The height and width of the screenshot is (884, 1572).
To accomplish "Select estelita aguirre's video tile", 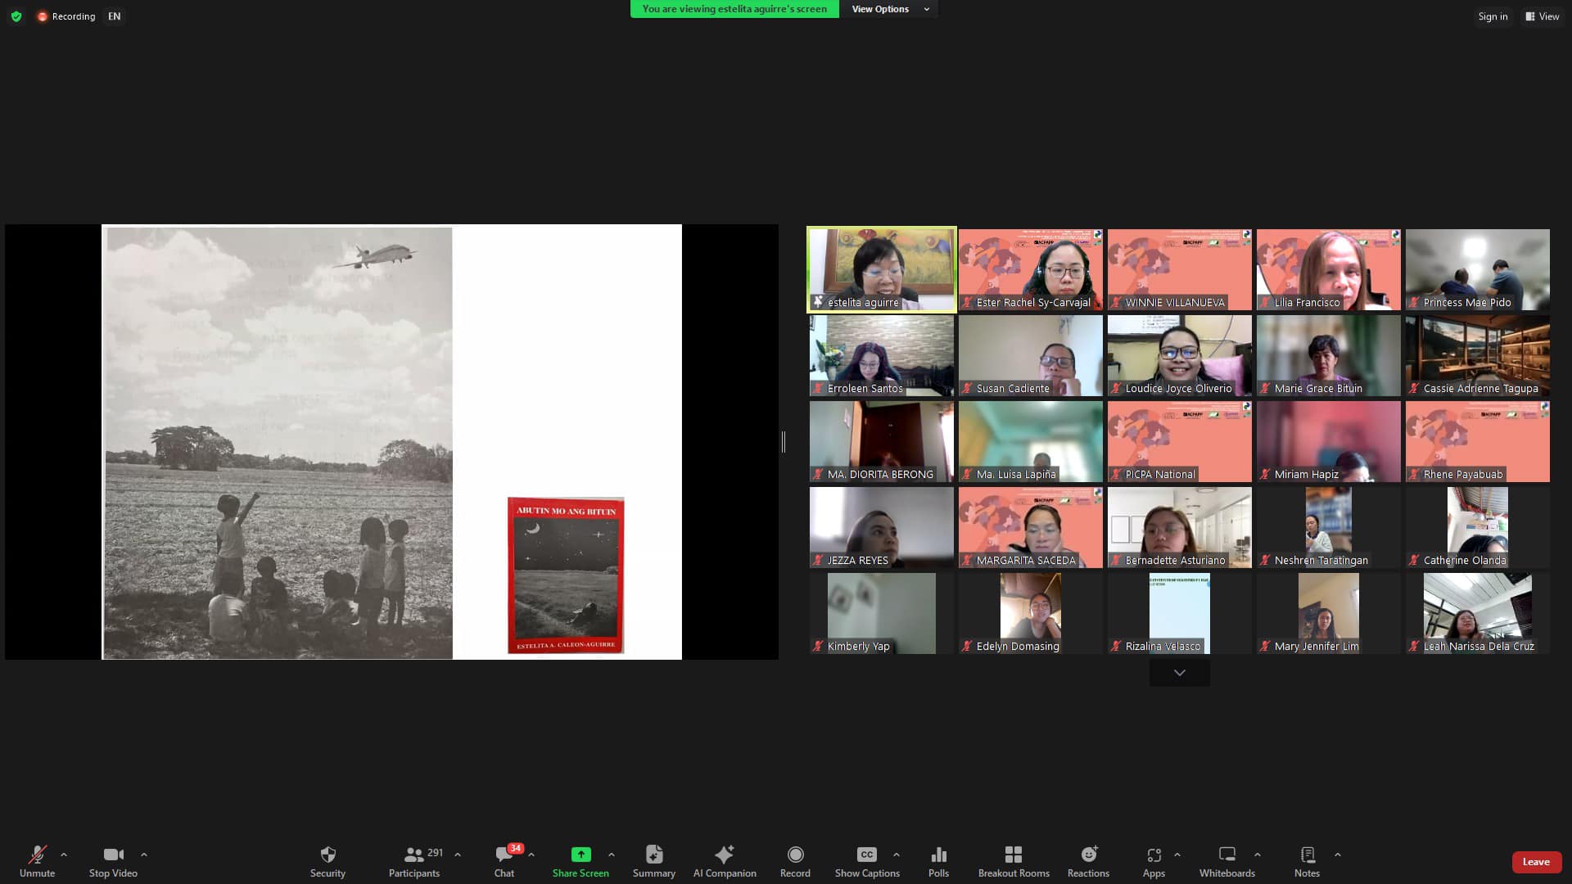I will [881, 269].
